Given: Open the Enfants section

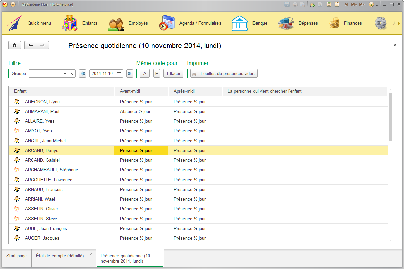Looking at the screenshot, I should tap(90, 23).
